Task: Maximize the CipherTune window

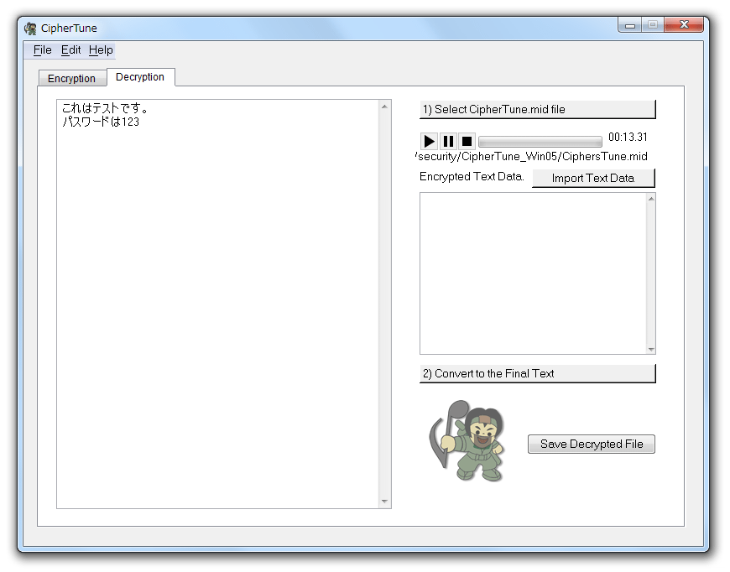Action: coord(653,24)
